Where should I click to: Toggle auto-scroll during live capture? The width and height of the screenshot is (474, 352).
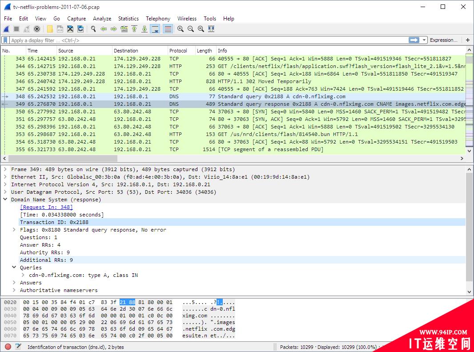point(155,29)
